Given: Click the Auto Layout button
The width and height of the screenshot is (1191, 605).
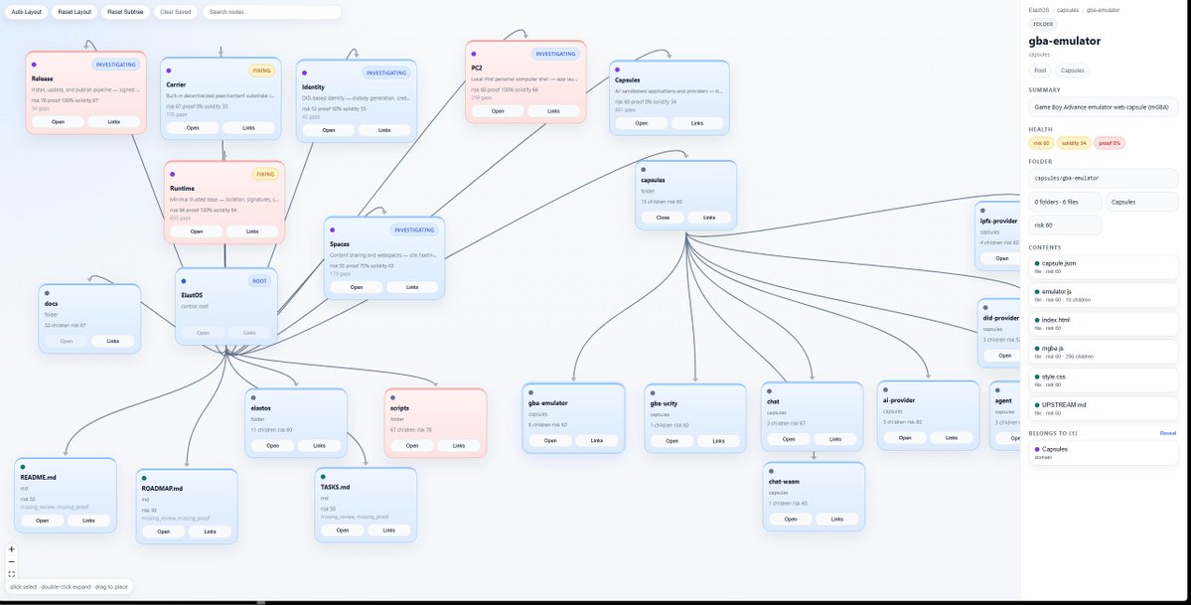Looking at the screenshot, I should 27,12.
